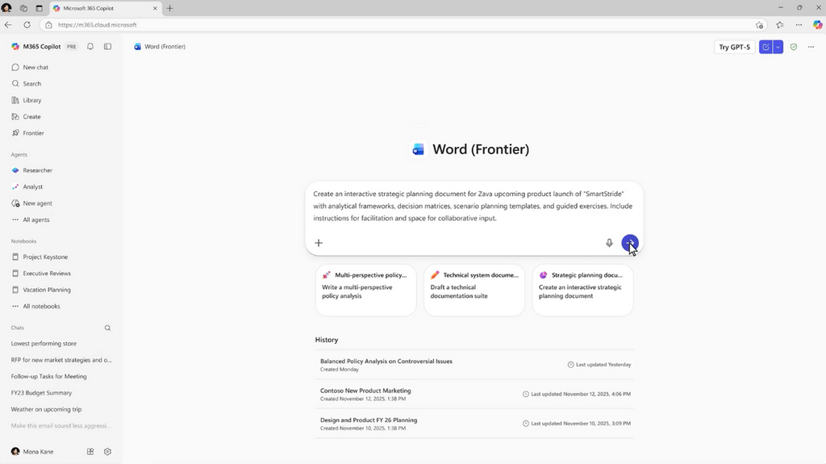Choose the Multi-perspective policy suggestion card

pyautogui.click(x=365, y=290)
